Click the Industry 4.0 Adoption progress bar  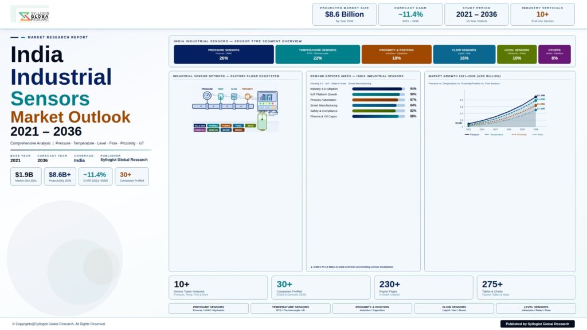coord(378,89)
